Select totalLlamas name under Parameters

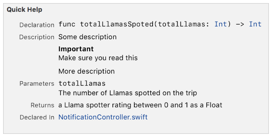82,84
